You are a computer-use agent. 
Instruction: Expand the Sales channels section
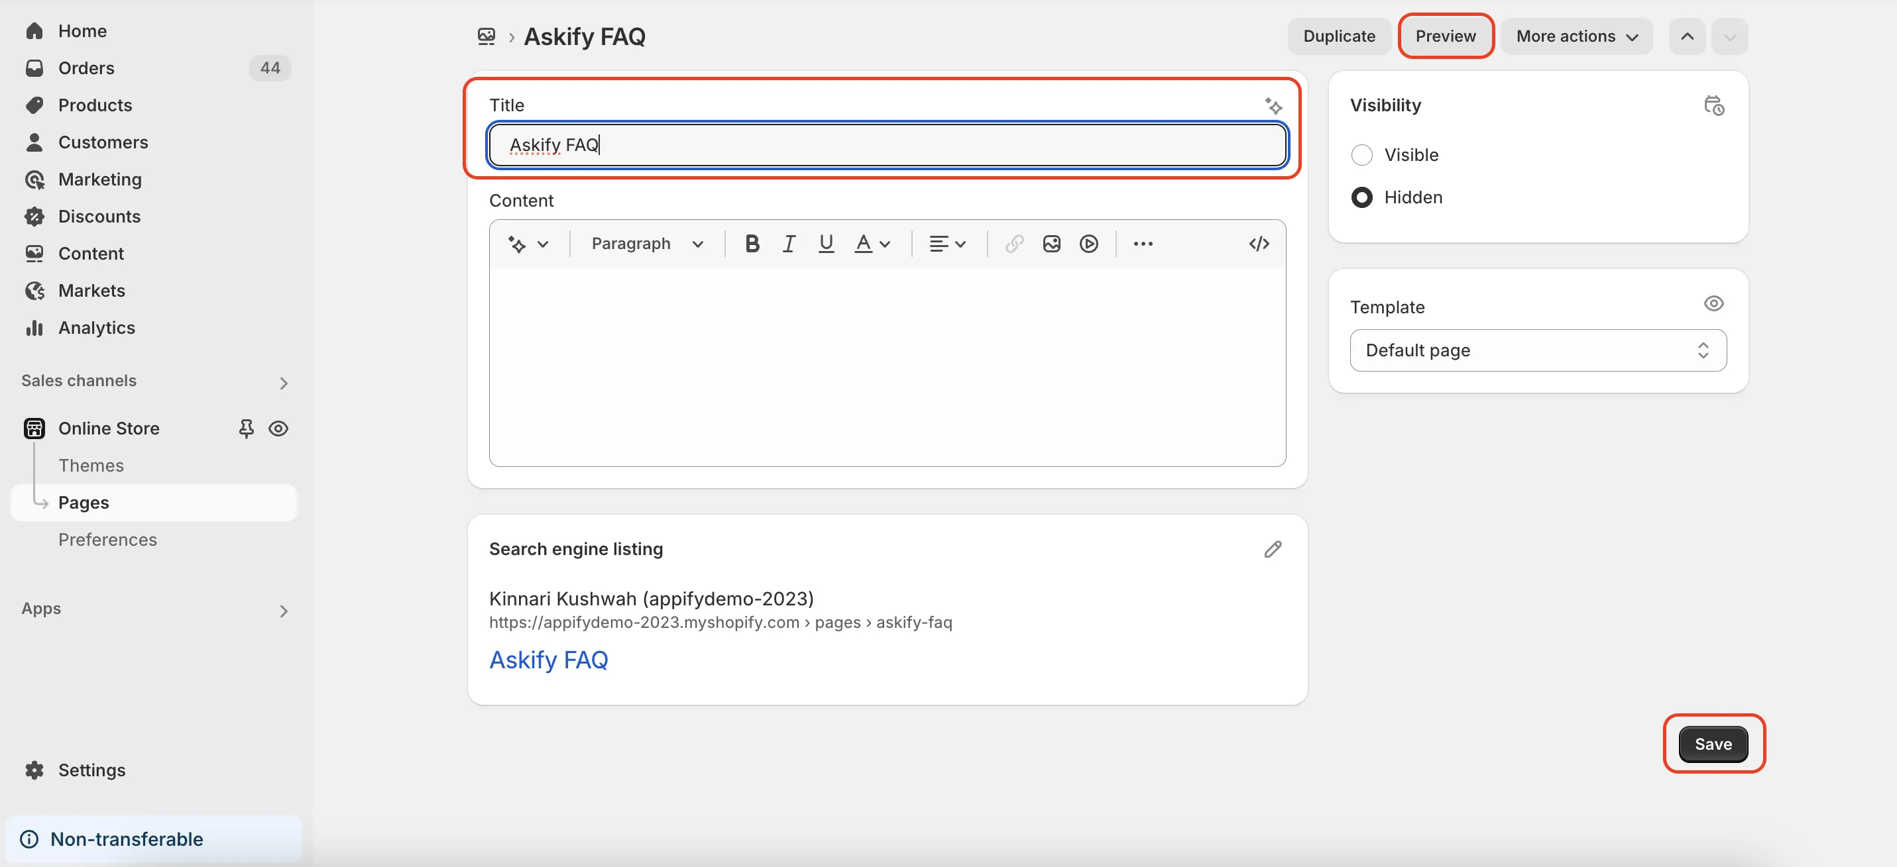pos(284,383)
